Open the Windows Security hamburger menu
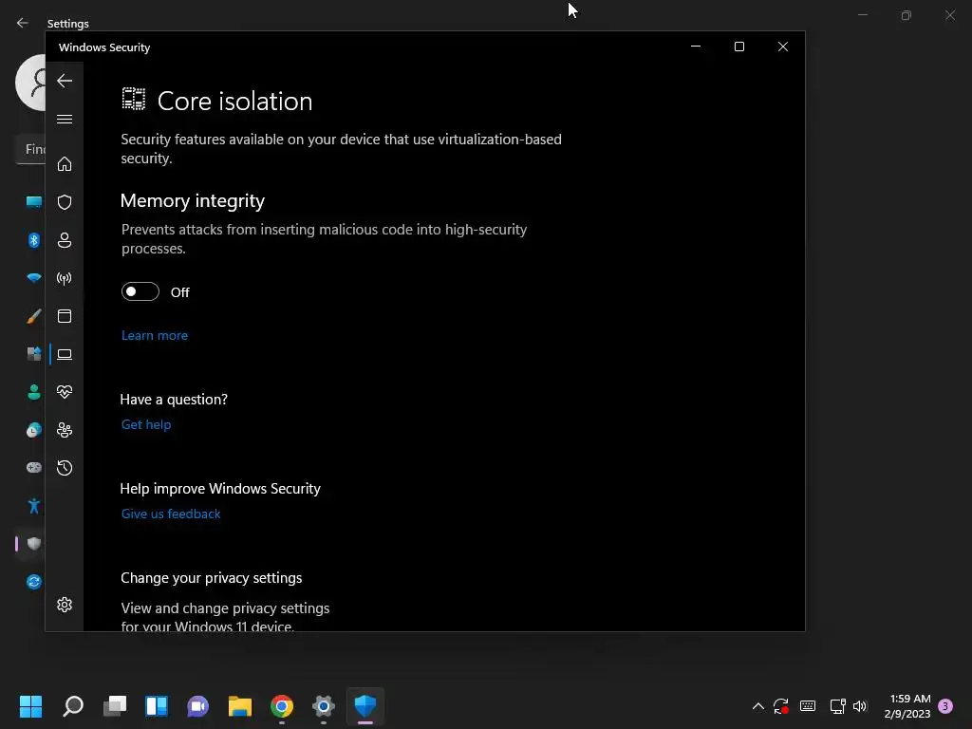972x729 pixels. 65,119
